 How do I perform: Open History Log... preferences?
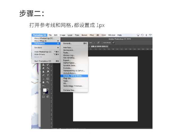pos(74,55)
